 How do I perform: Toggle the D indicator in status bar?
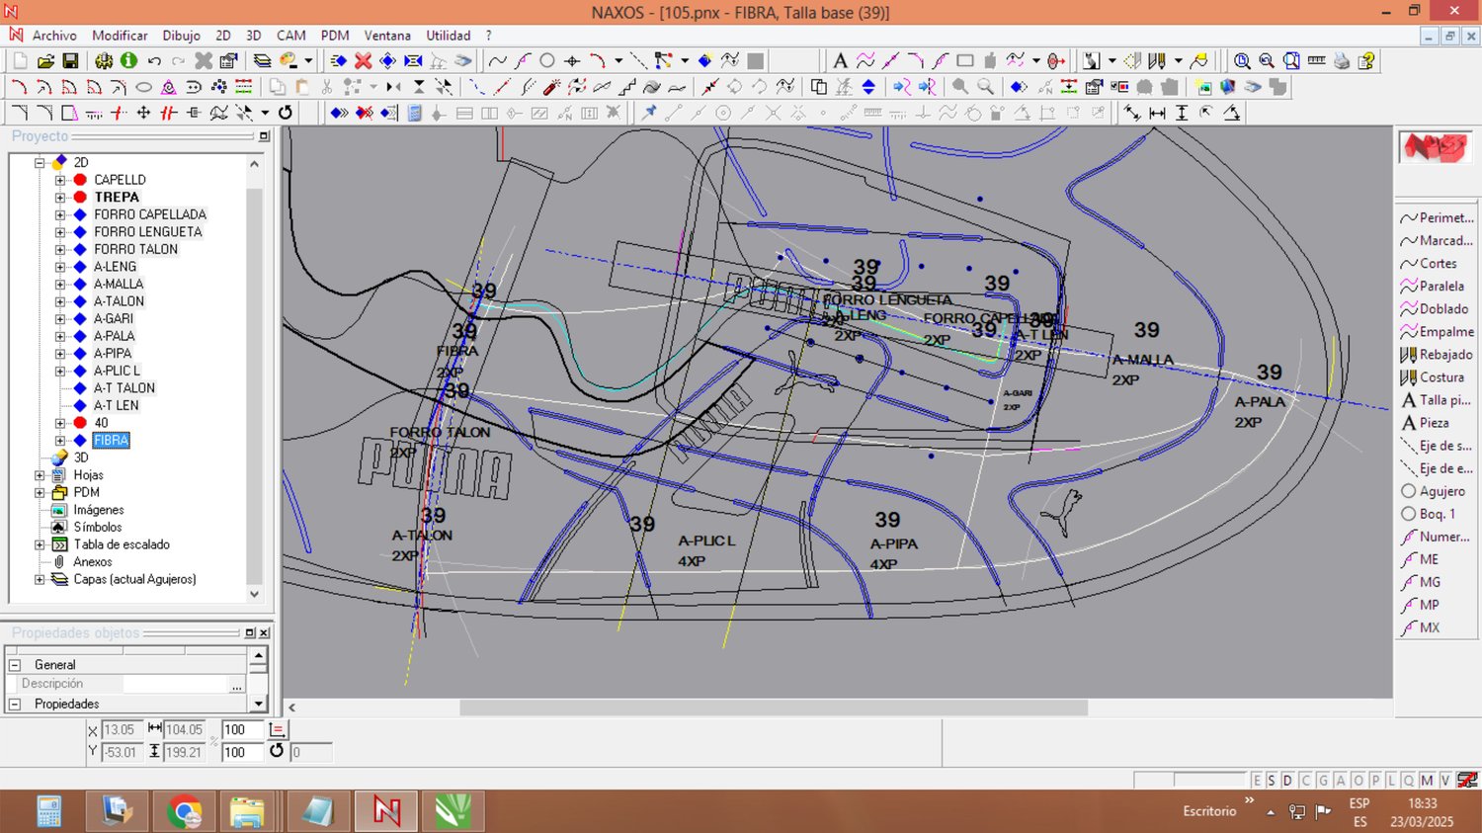[1287, 781]
